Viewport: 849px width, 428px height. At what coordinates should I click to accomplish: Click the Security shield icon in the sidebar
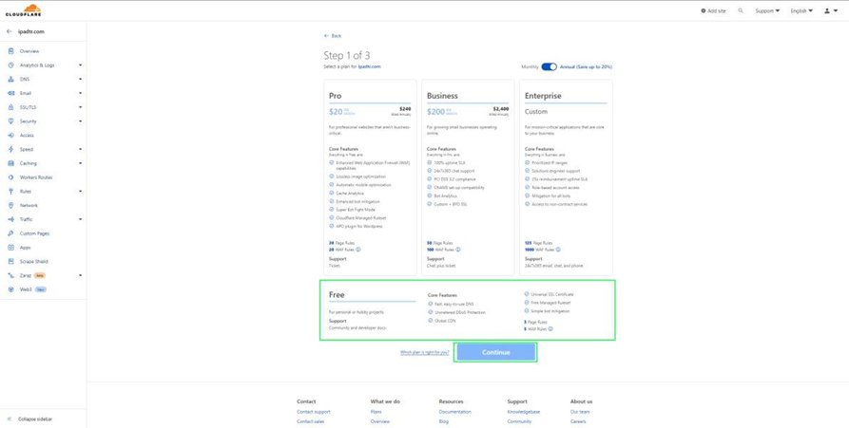tap(10, 121)
